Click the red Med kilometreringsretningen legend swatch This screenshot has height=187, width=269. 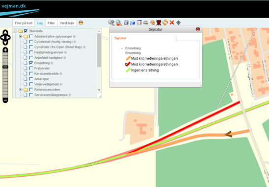(x=128, y=64)
